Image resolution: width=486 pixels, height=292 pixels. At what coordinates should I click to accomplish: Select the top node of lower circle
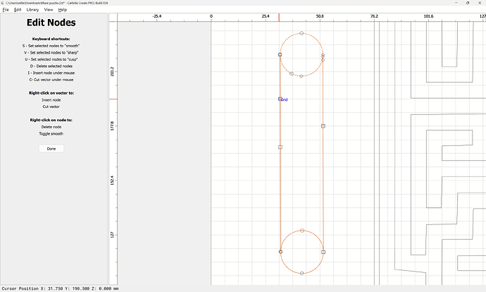(x=302, y=231)
